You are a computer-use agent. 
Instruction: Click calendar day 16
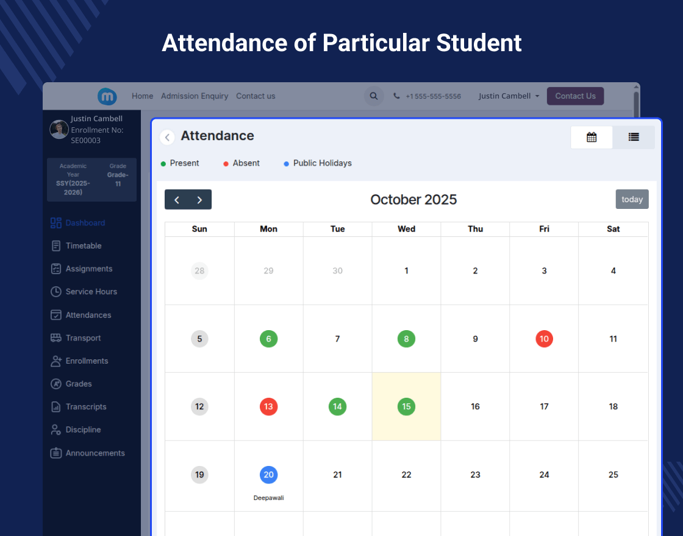475,406
